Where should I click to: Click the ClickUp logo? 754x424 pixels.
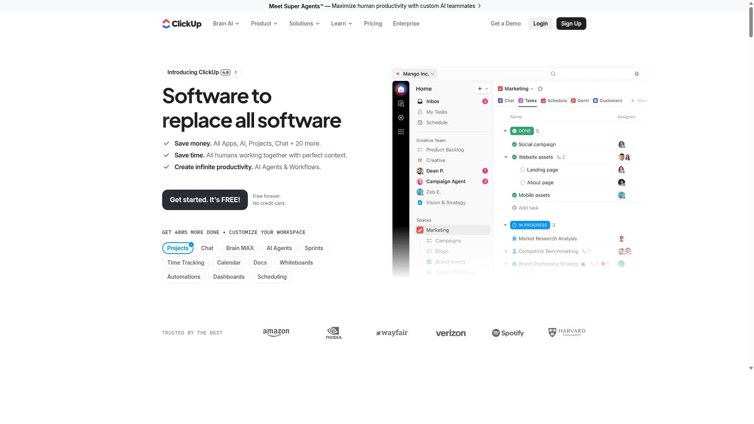point(182,24)
